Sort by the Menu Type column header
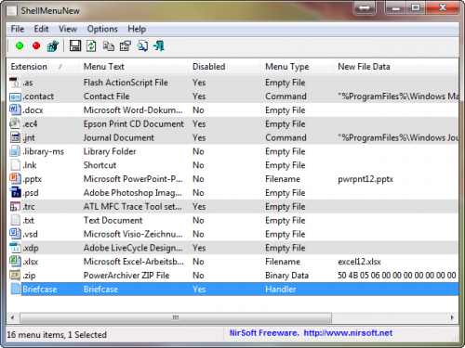 297,67
